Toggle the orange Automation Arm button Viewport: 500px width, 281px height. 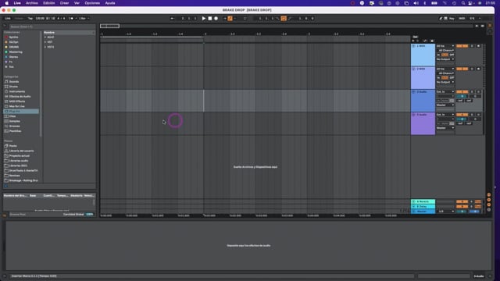(x=230, y=19)
